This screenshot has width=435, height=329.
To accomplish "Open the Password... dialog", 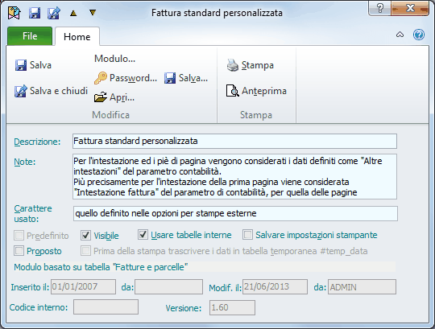I will [126, 78].
